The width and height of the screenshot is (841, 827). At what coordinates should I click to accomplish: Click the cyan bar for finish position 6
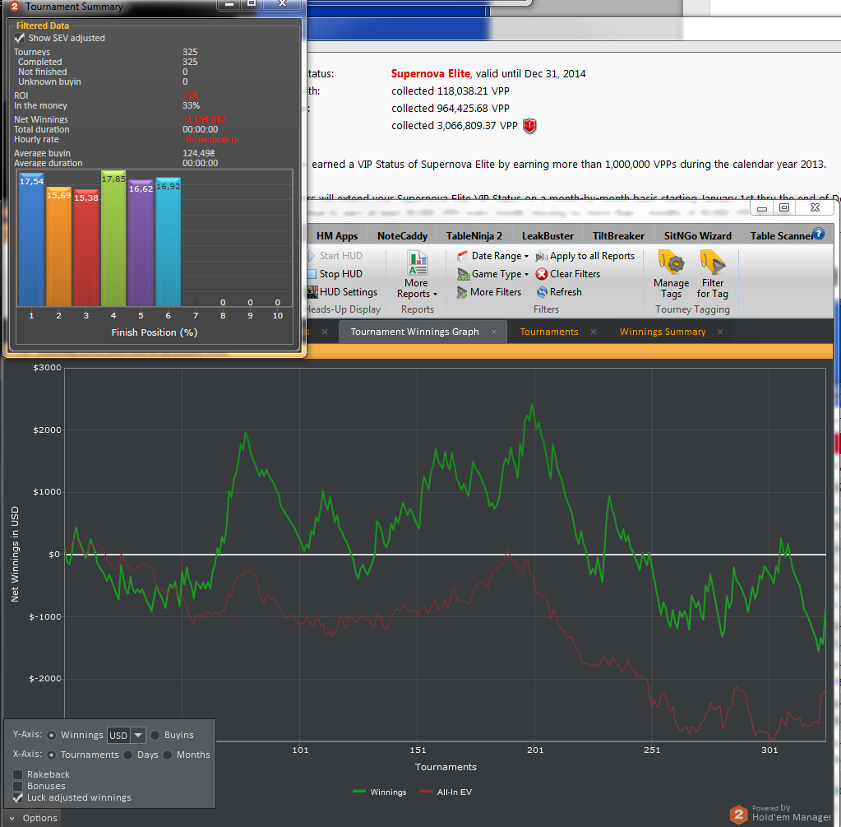(169, 242)
